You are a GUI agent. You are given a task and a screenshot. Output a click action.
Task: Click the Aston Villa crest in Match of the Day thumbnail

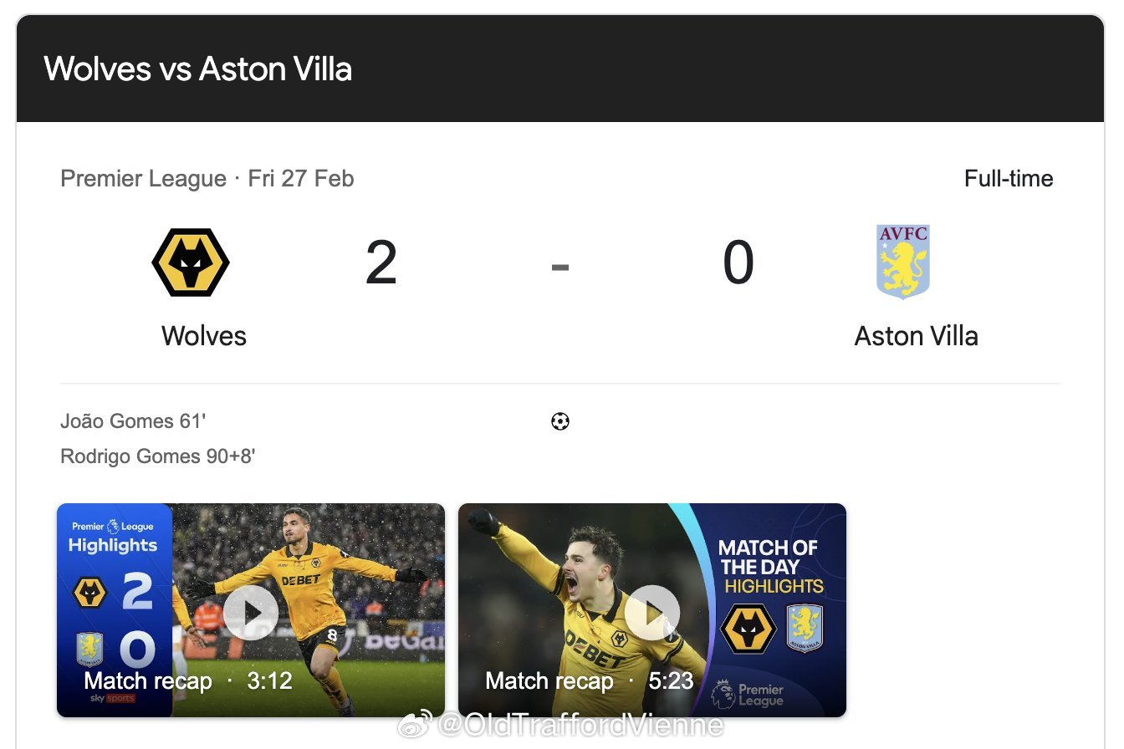pos(805,629)
